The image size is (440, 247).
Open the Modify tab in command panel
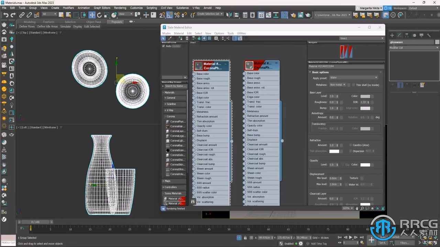coord(399,35)
